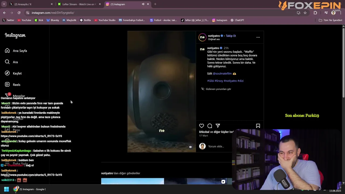Open the media control toolbar icon
345x194 pixels.
pyautogui.click(x=326, y=13)
